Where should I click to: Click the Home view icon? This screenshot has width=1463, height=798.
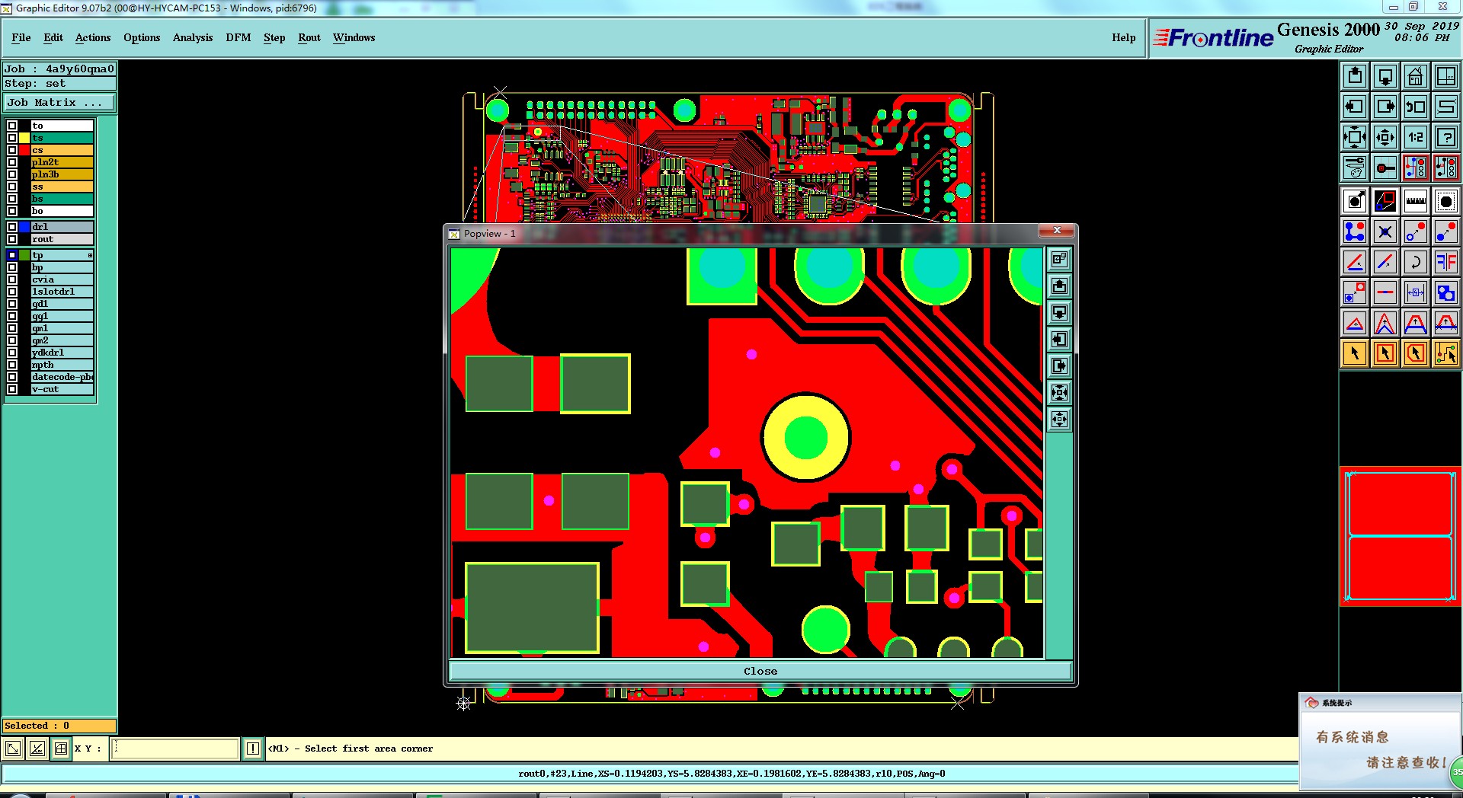(x=1416, y=76)
